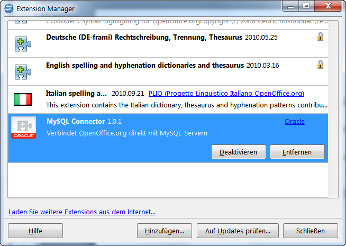Close the Extension Manager window

[x=328, y=6]
